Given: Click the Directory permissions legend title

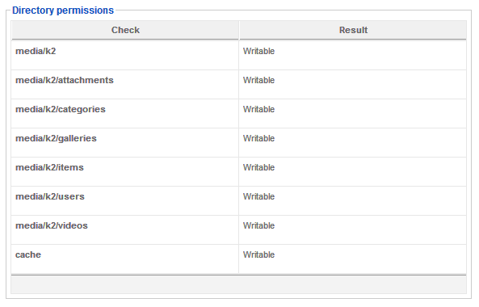Looking at the screenshot, I should point(63,11).
